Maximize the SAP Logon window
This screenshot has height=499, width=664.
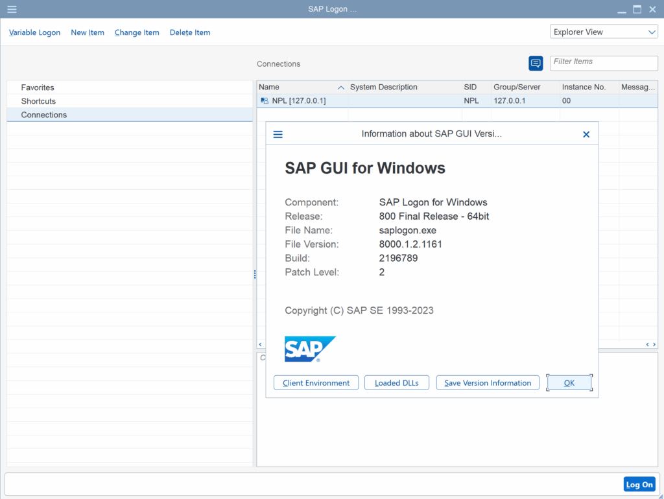tap(637, 9)
